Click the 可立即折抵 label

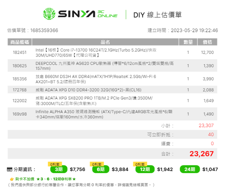[160, 135]
